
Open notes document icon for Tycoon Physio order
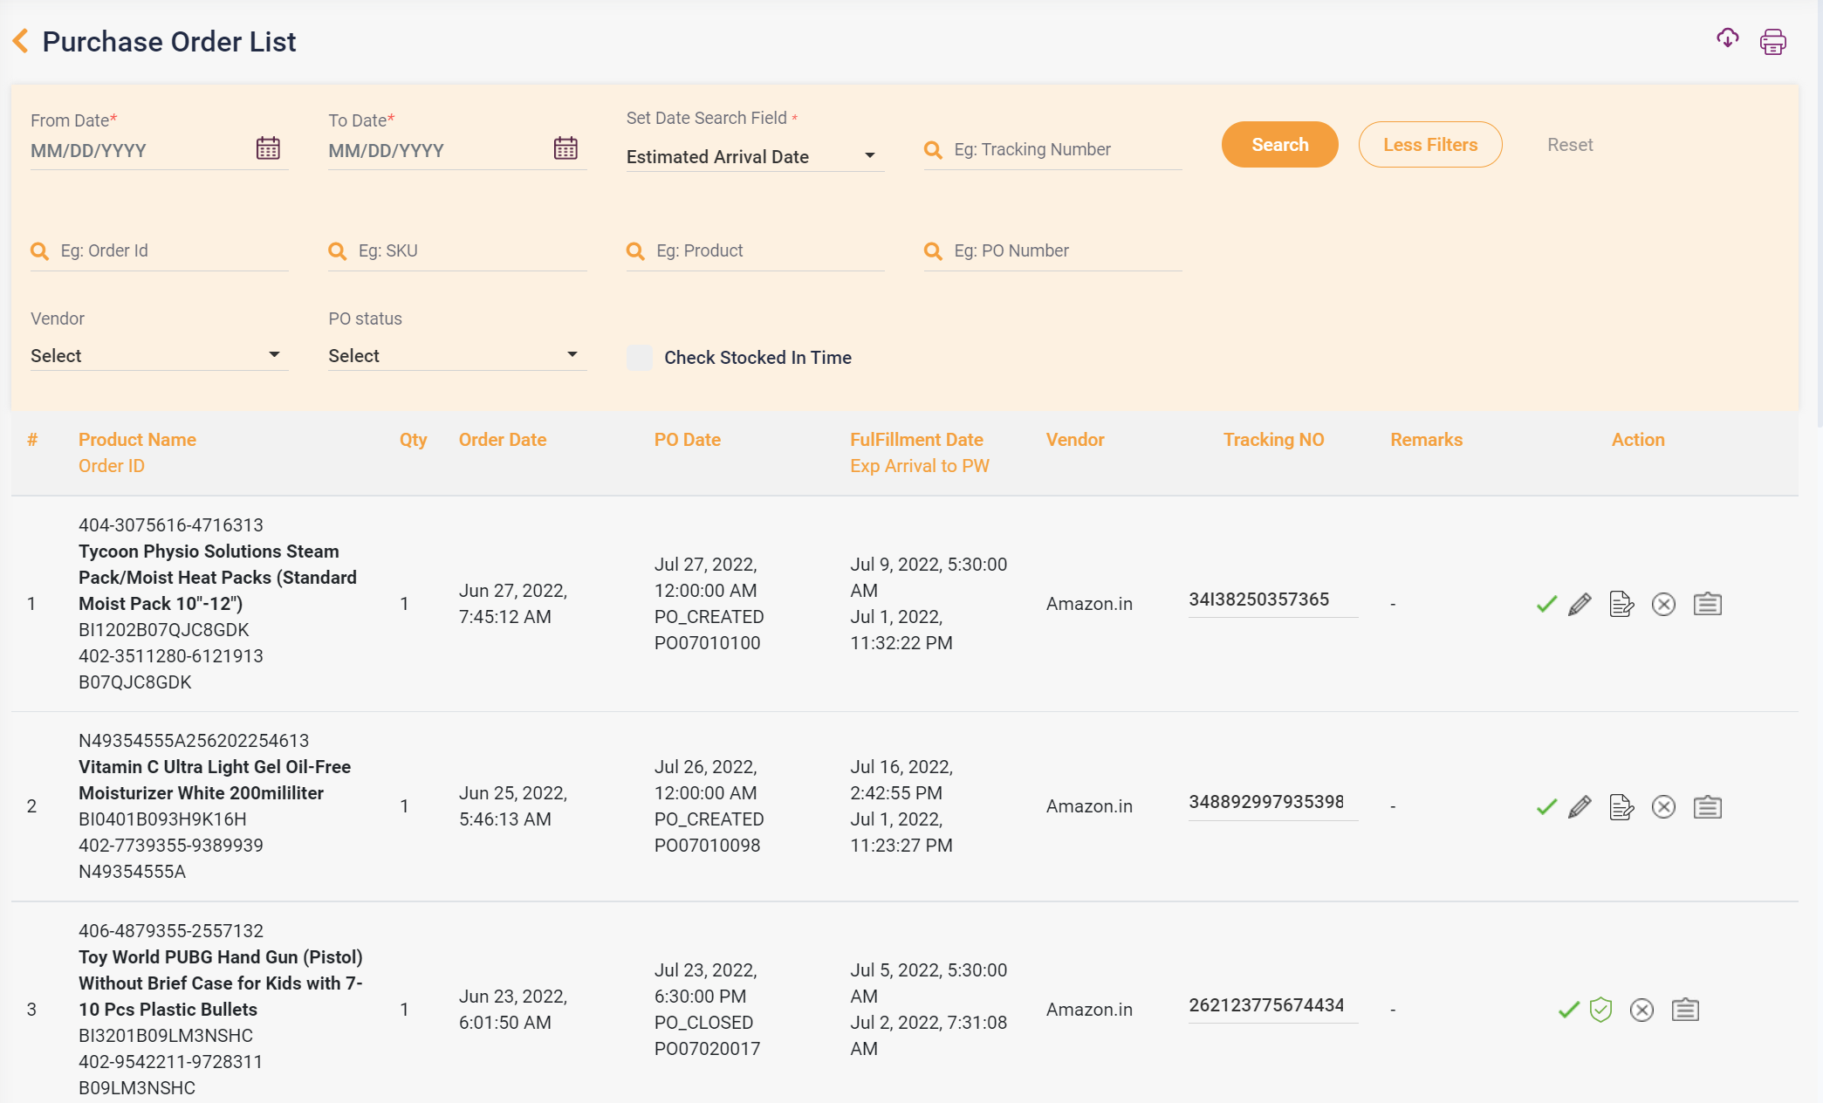[x=1621, y=604]
